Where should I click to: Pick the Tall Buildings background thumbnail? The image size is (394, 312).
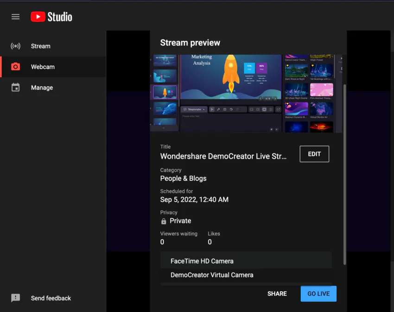(x=321, y=70)
